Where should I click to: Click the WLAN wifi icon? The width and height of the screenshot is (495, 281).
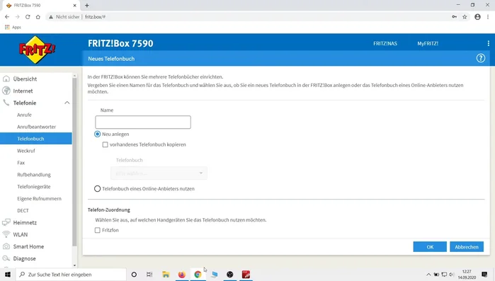tap(6, 234)
